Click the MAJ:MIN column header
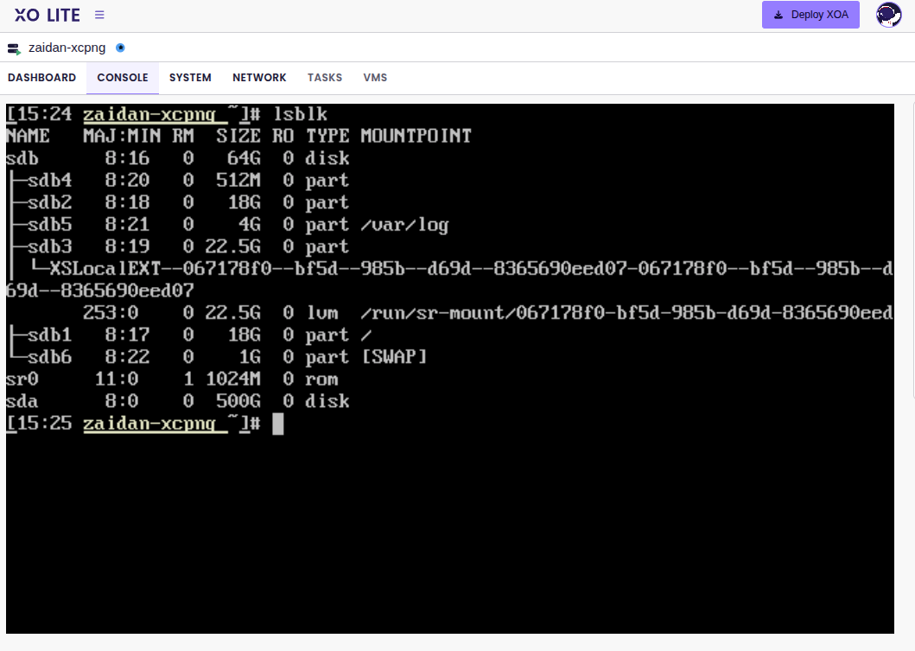 [x=121, y=136]
